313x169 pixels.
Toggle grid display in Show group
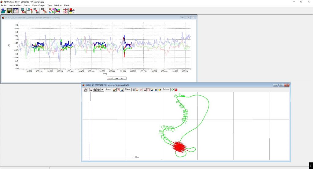tap(133, 90)
